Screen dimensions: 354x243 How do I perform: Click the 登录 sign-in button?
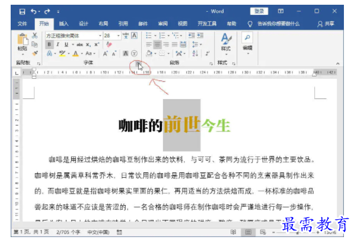pos(259,11)
